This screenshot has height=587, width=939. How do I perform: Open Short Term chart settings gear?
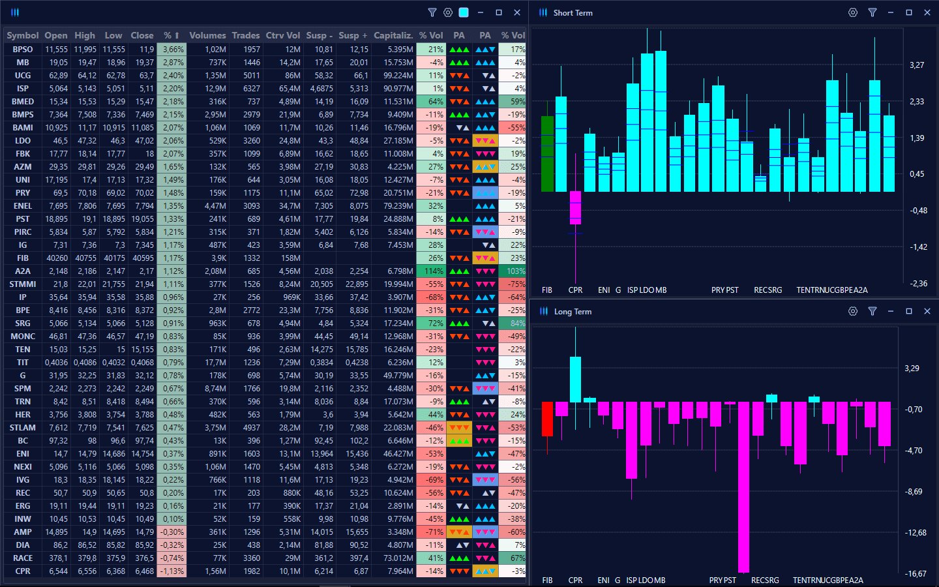(852, 12)
